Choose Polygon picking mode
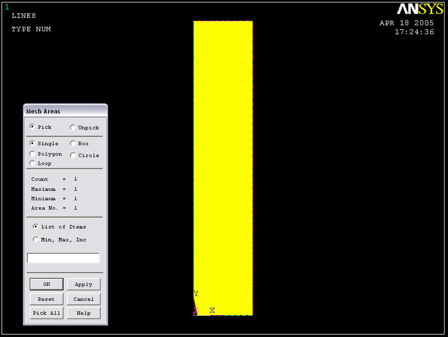The width and height of the screenshot is (448, 337). (x=32, y=154)
